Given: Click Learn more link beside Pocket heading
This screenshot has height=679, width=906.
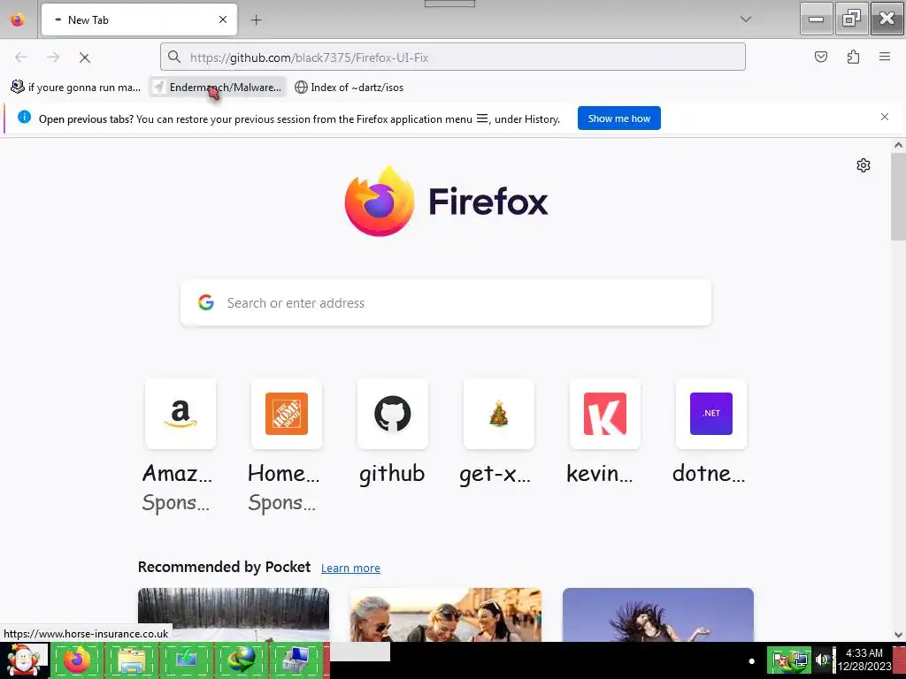Looking at the screenshot, I should pos(350,568).
